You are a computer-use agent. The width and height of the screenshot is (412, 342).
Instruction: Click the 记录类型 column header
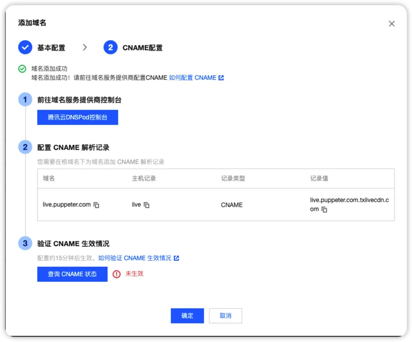233,179
